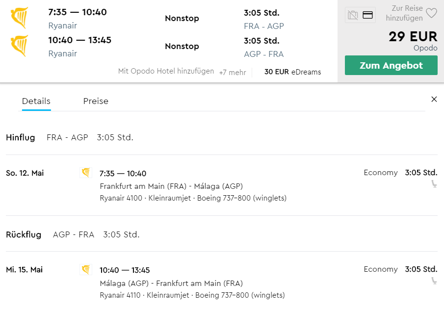This screenshot has height=310, width=444.
Task: Switch to the Preise tab
Action: point(95,101)
